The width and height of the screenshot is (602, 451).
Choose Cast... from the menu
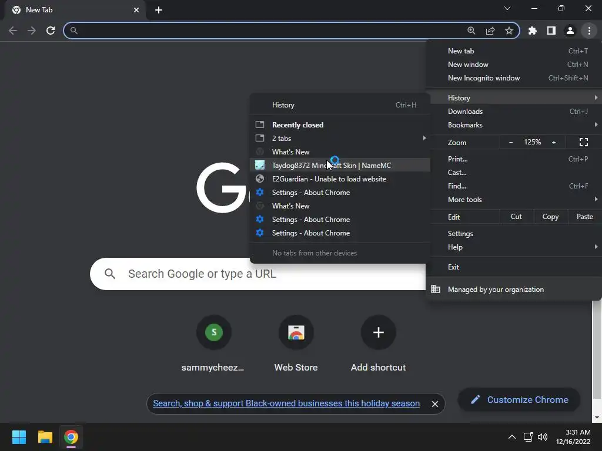(514, 173)
